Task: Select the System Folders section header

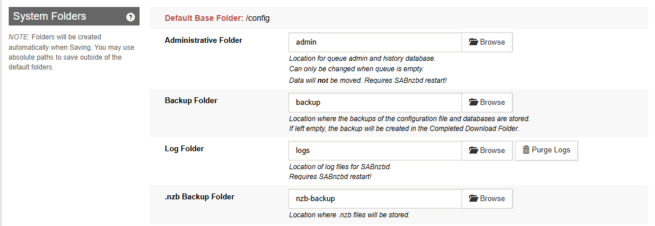Action: 74,16
